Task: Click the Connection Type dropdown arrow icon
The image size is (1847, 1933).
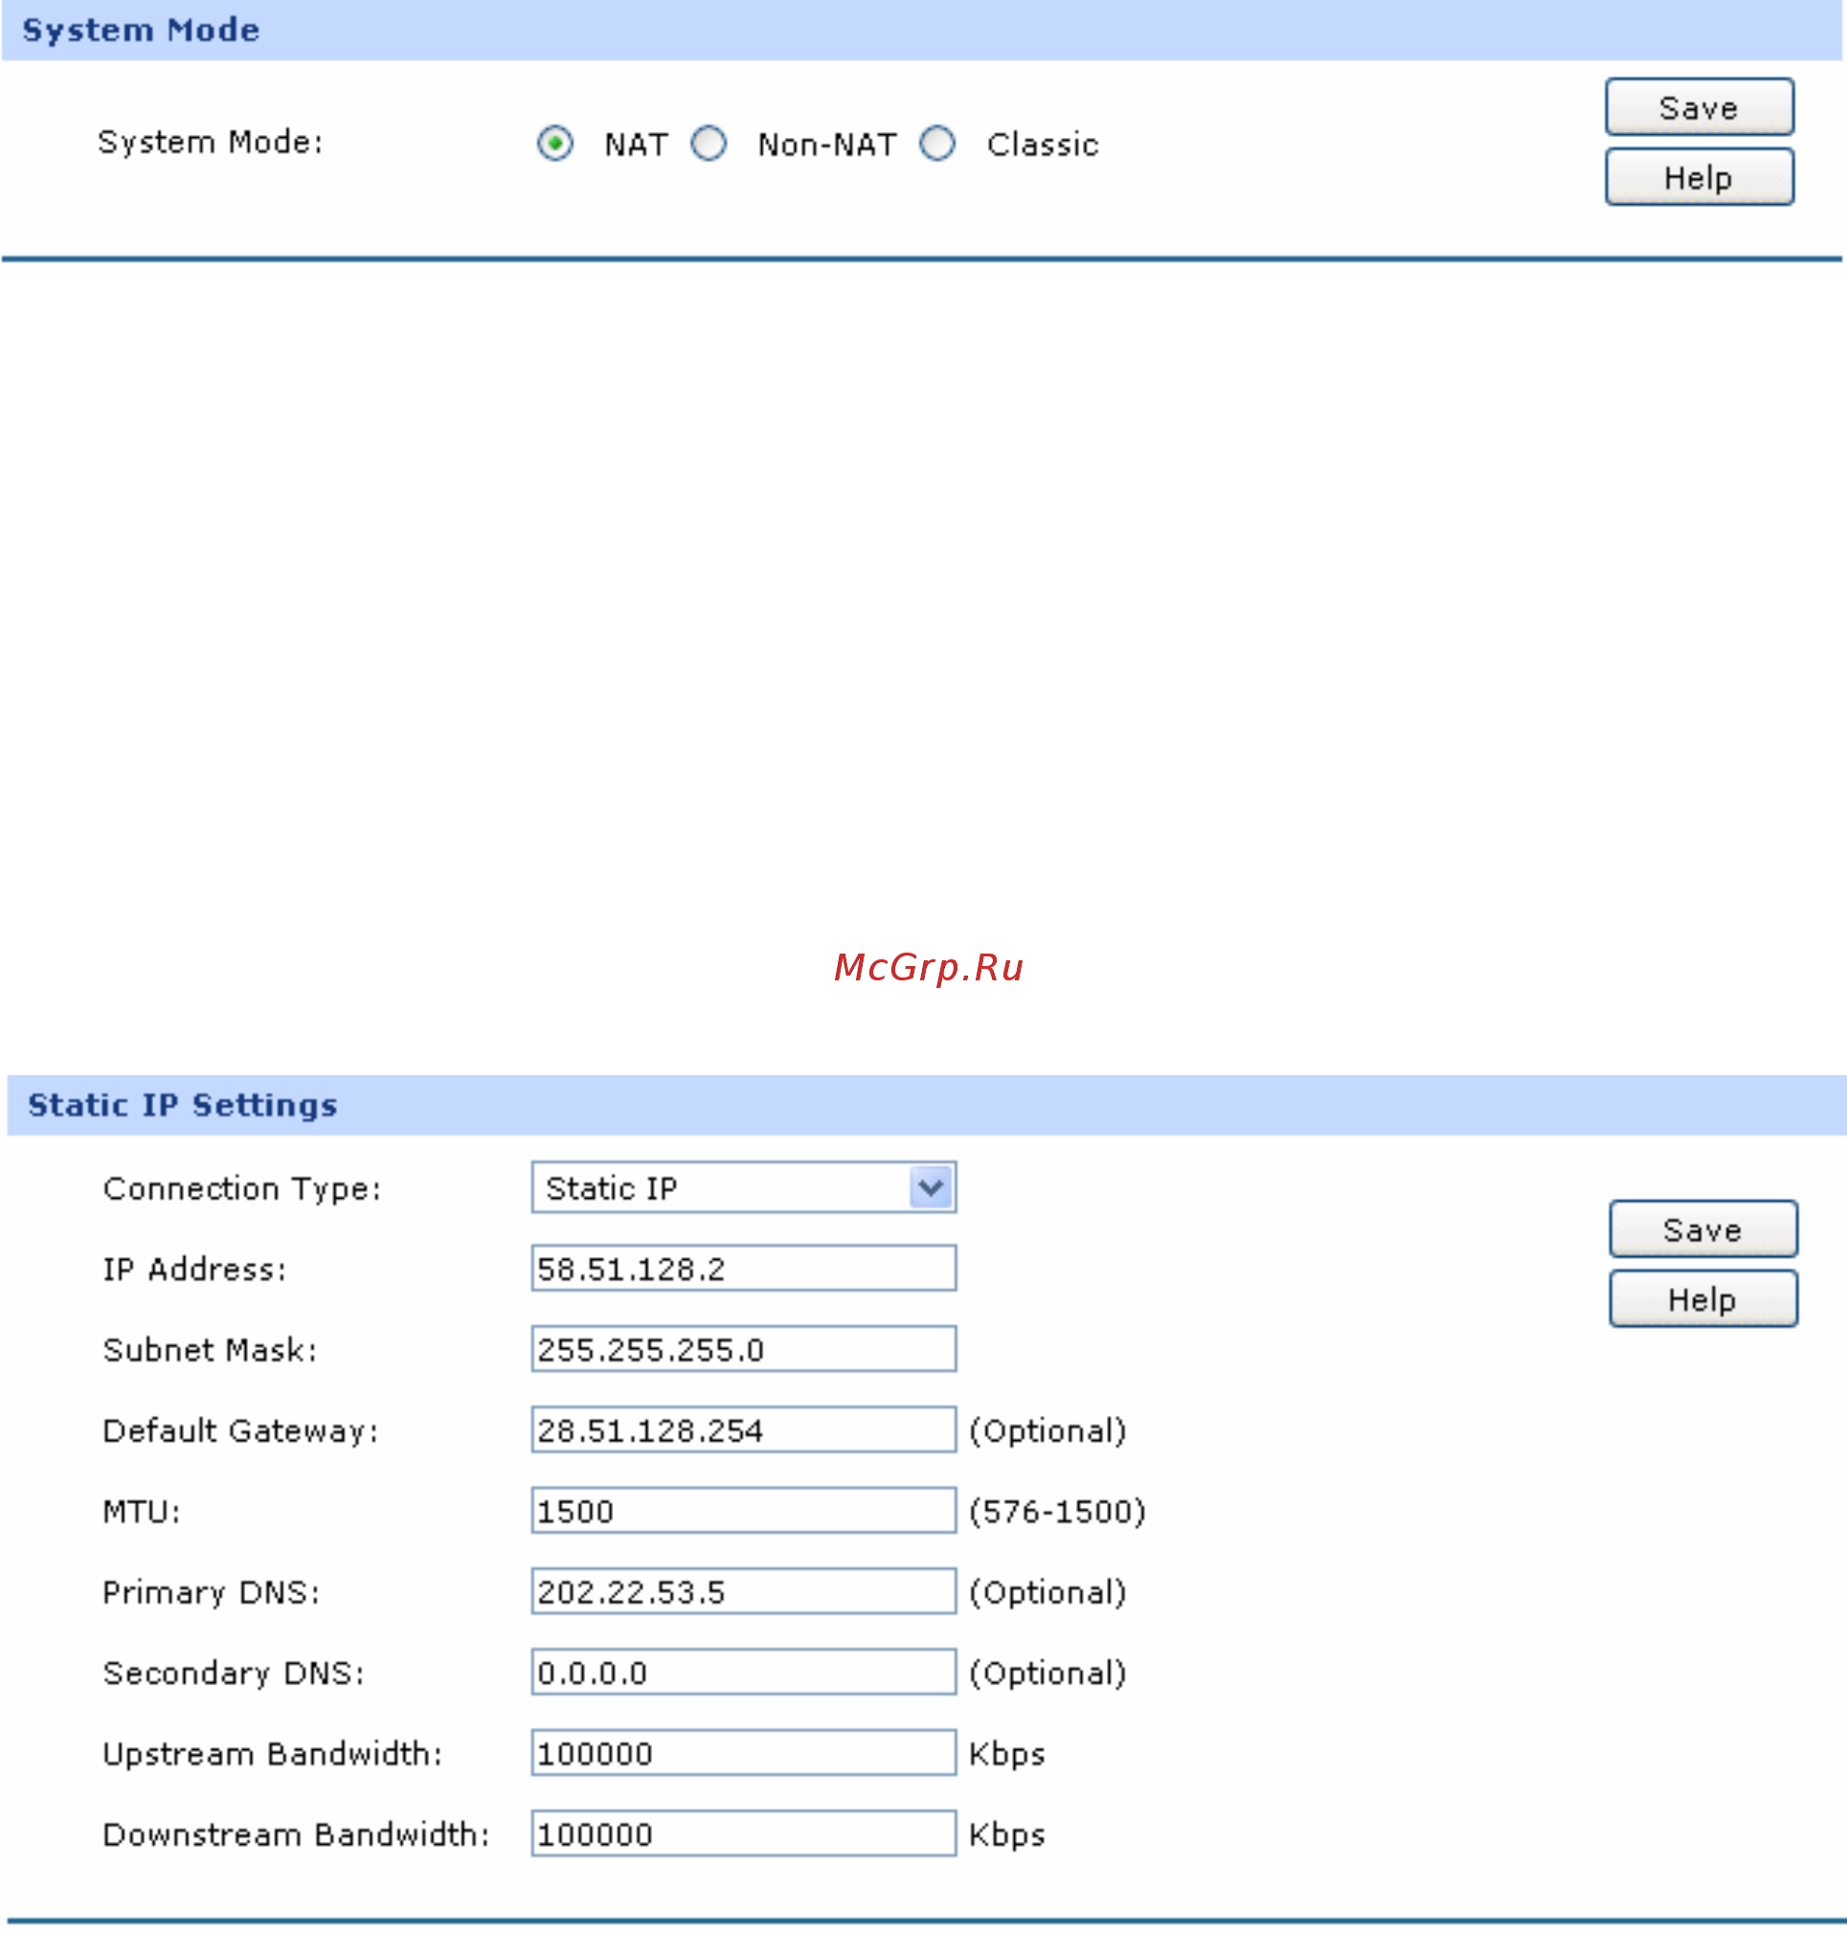Action: tap(931, 1188)
